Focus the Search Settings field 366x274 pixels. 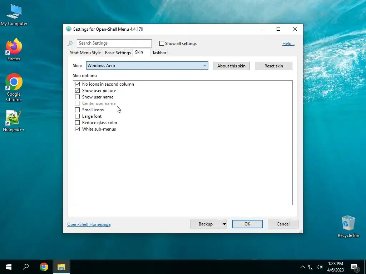(114, 43)
